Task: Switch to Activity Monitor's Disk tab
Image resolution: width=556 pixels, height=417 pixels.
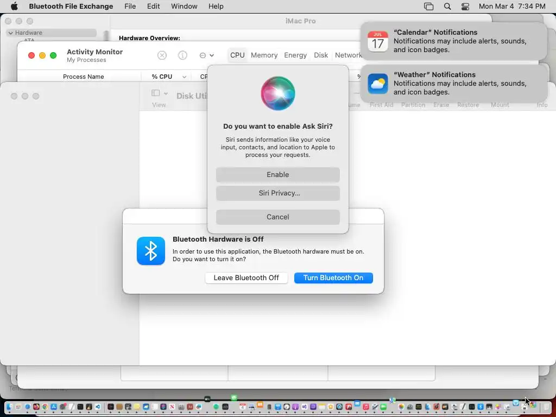Action: coord(321,55)
